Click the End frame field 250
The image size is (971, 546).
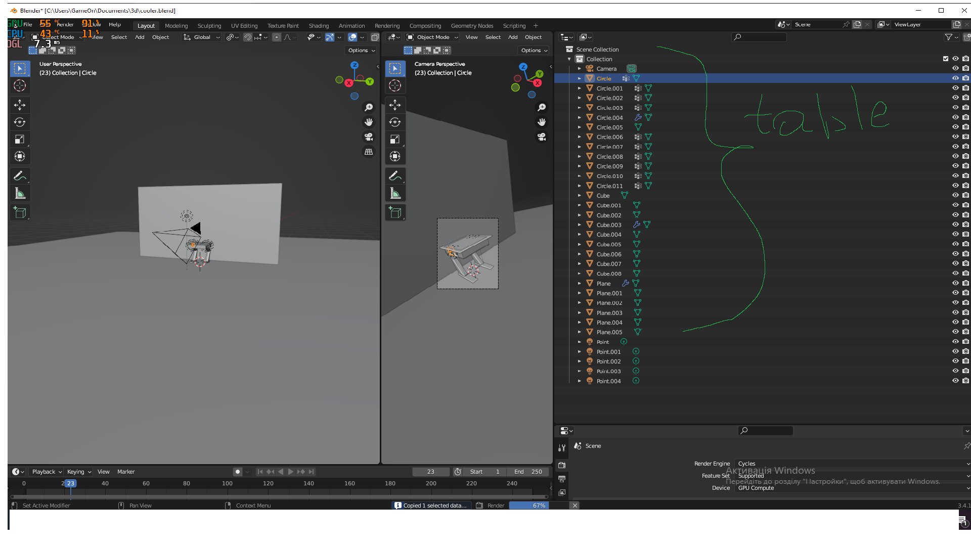pos(528,472)
